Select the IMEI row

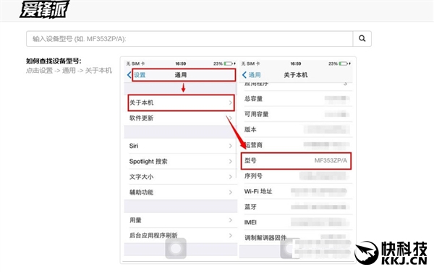point(297,222)
